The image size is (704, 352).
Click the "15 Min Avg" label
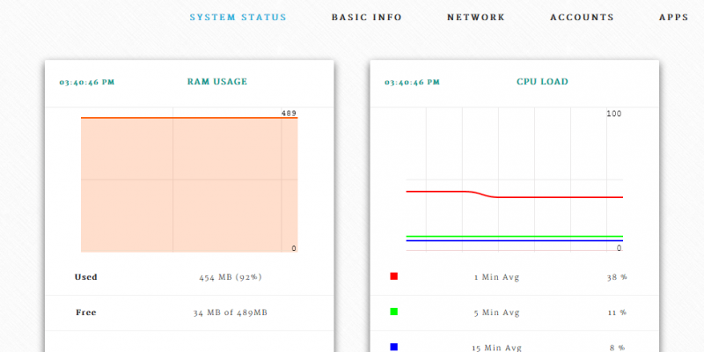(x=496, y=348)
